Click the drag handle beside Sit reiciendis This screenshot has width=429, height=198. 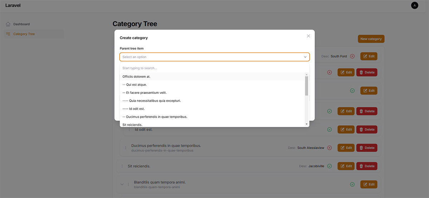(122, 166)
